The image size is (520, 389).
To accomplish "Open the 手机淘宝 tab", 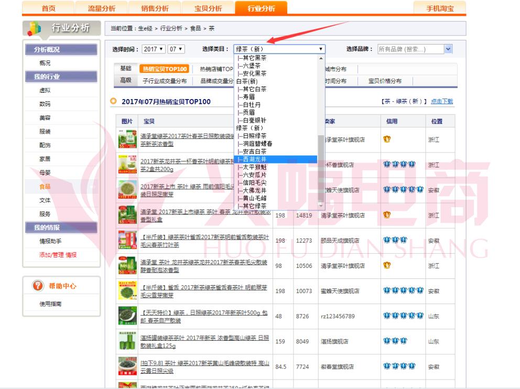I will click(x=440, y=8).
